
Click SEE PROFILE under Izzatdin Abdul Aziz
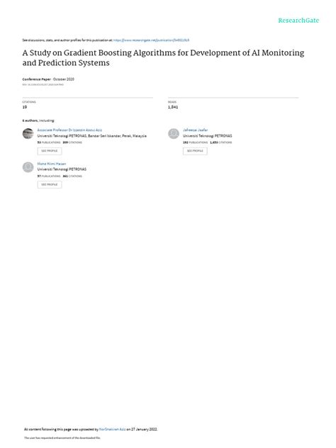[x=50, y=151]
